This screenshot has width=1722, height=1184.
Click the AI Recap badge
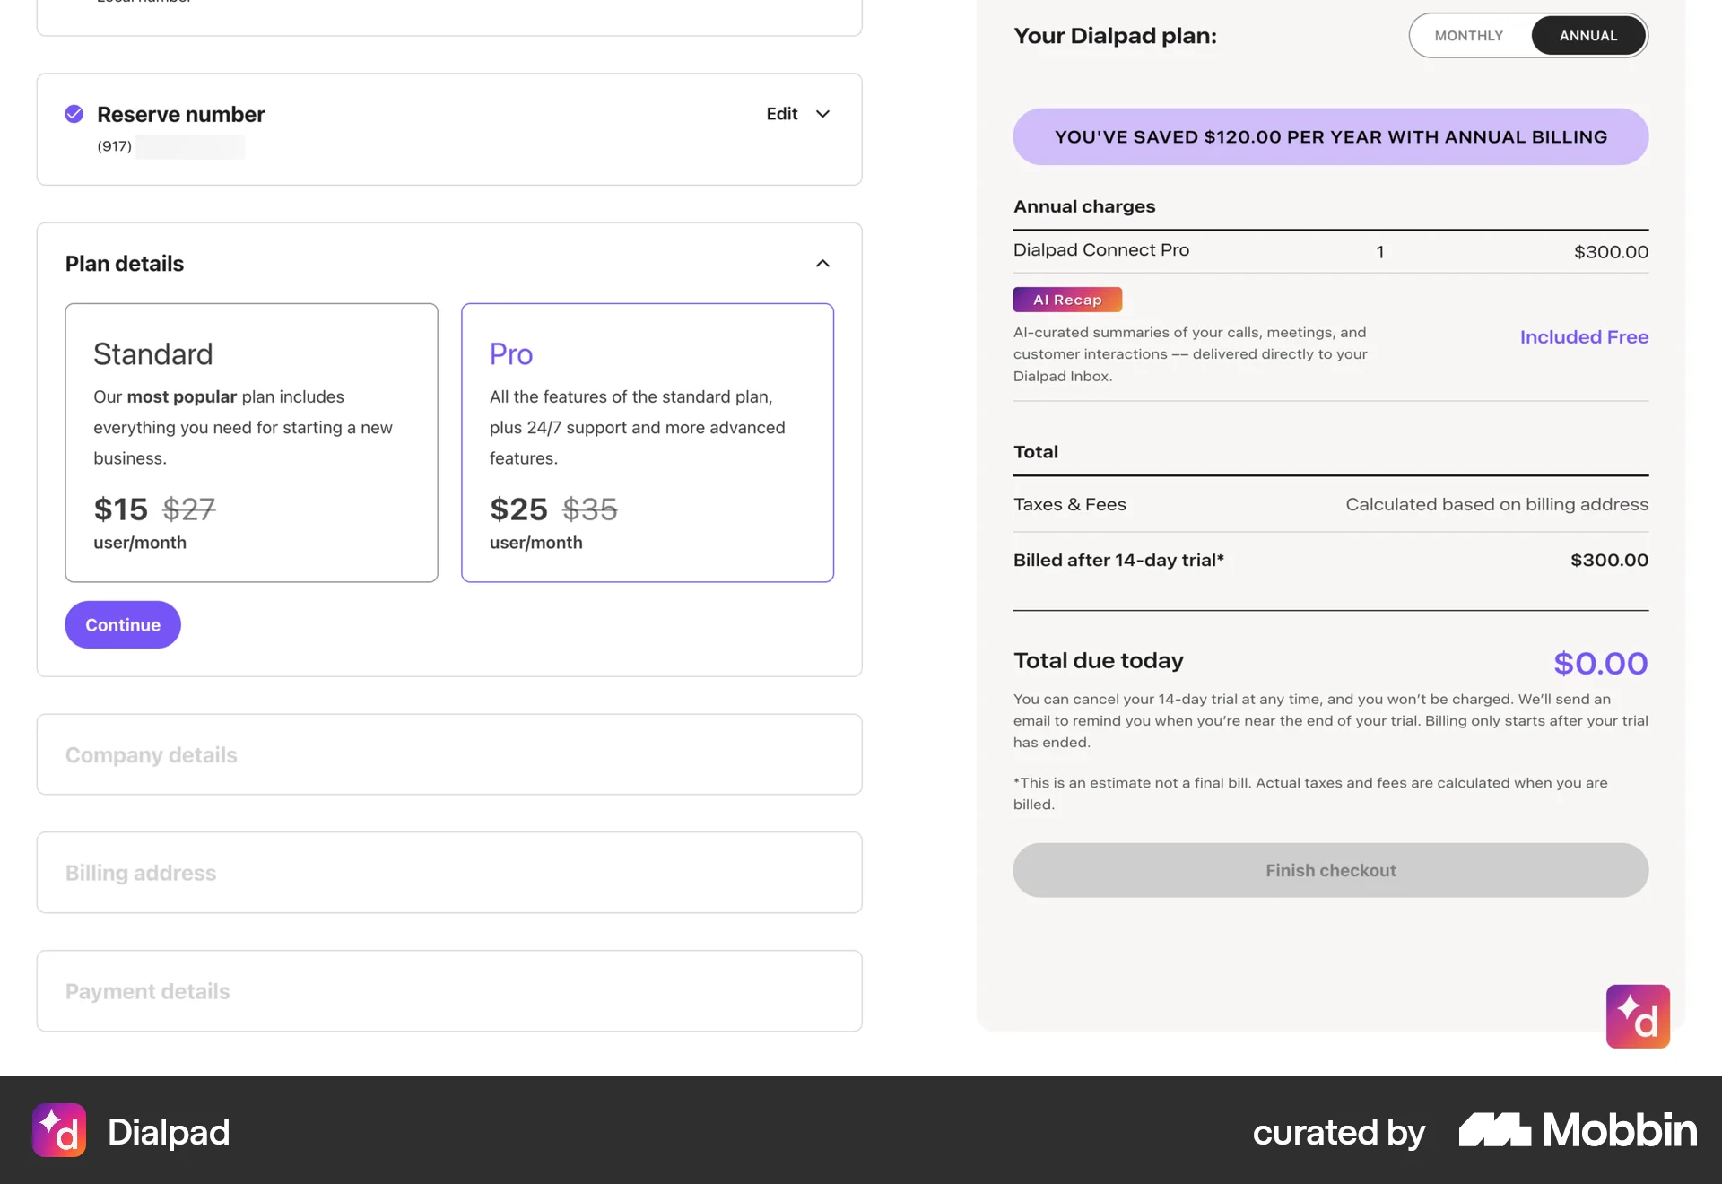1066,299
